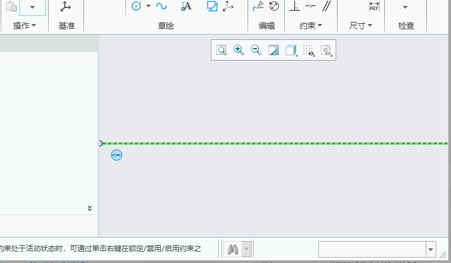The width and height of the screenshot is (451, 263).
Task: Toggle the greyed display eye icon
Action: pos(326,50)
